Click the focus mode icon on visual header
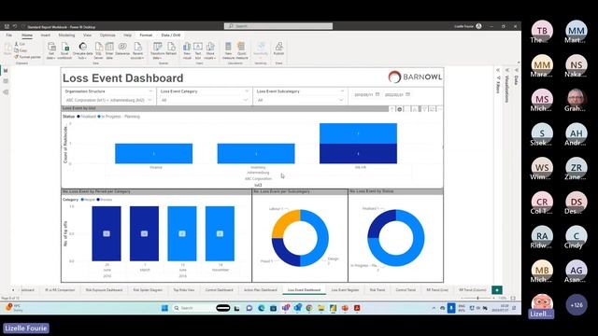 coord(432,109)
